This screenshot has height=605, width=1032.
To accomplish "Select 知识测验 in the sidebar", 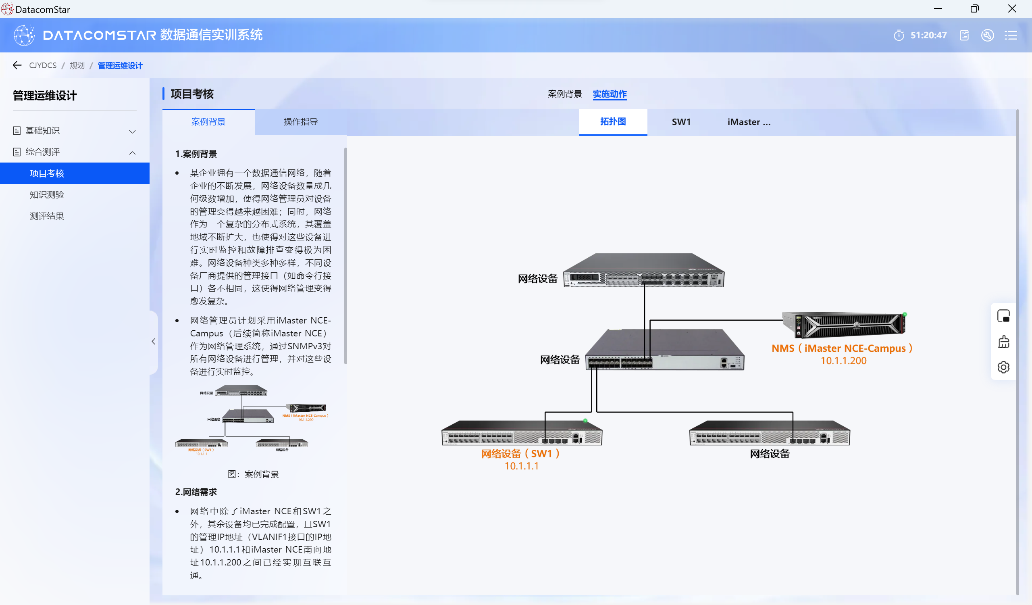I will pyautogui.click(x=47, y=194).
